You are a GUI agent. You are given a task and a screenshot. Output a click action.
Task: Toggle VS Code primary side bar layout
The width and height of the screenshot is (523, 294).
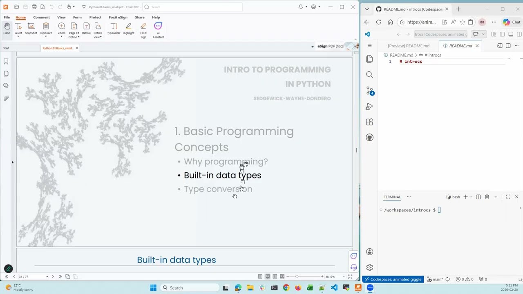(x=503, y=34)
